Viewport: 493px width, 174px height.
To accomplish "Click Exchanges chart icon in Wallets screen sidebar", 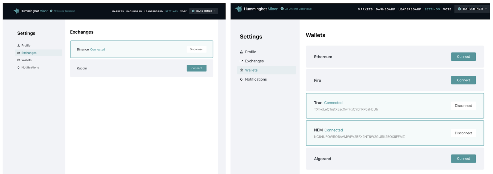I will 241,61.
